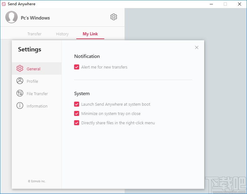This screenshot has height=194, width=247.
Task: Open the Profile settings section label
Action: [32, 81]
